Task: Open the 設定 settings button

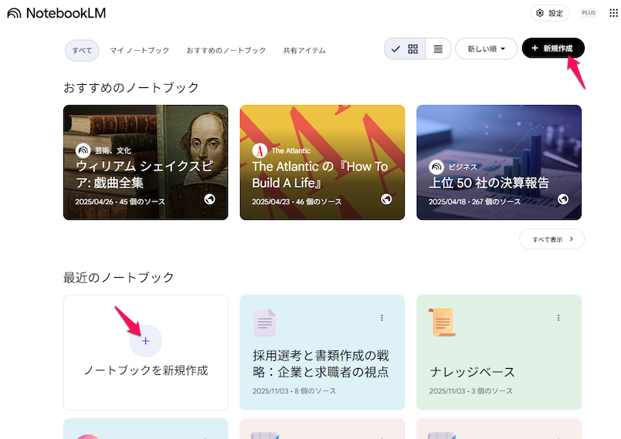Action: coord(550,13)
